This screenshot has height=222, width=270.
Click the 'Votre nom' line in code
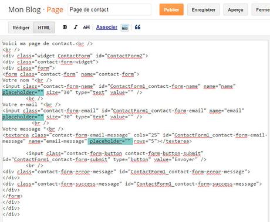pos(27,80)
